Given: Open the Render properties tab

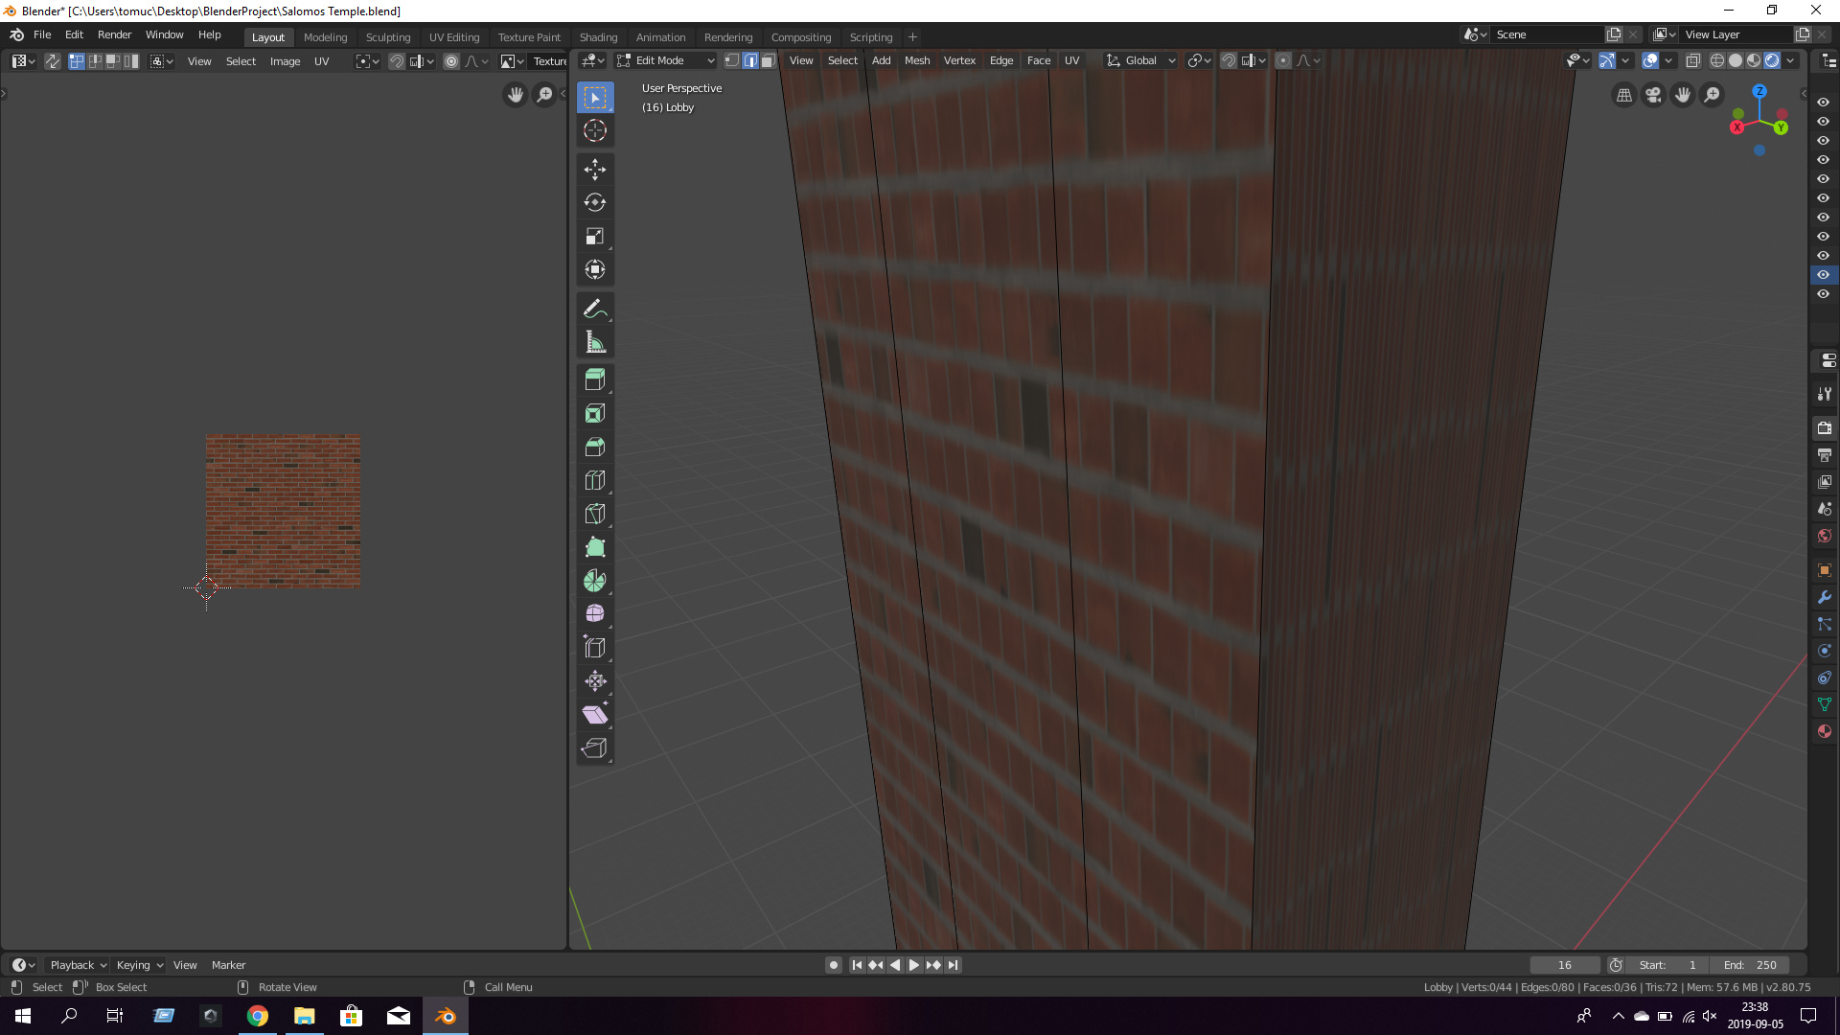Looking at the screenshot, I should 1825,428.
